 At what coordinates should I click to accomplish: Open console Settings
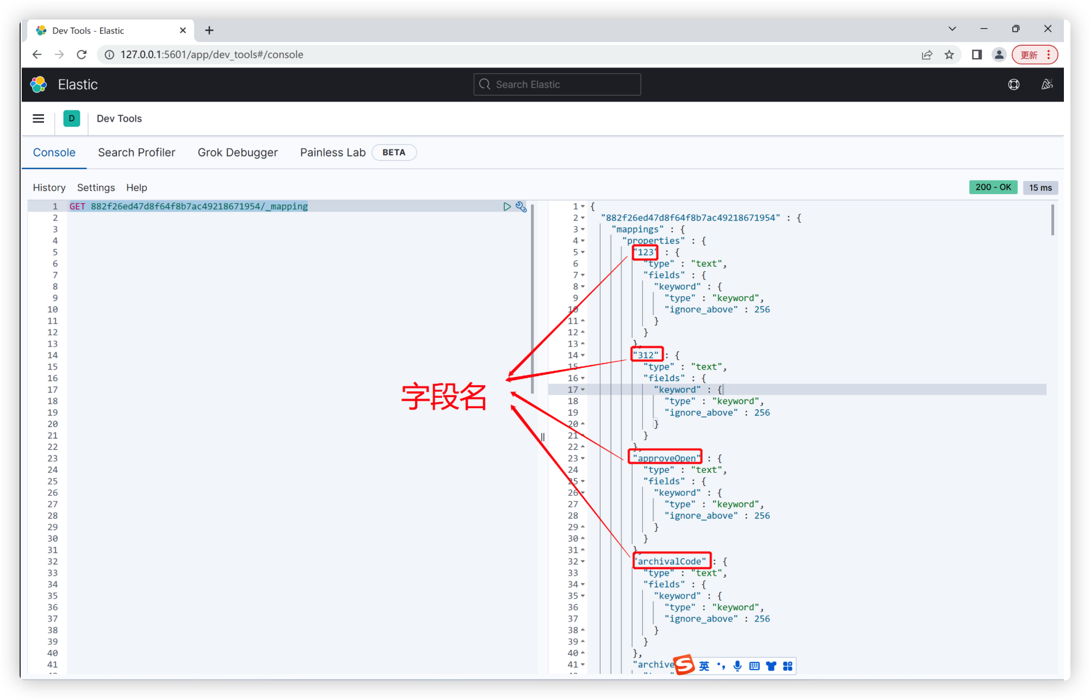(x=96, y=187)
